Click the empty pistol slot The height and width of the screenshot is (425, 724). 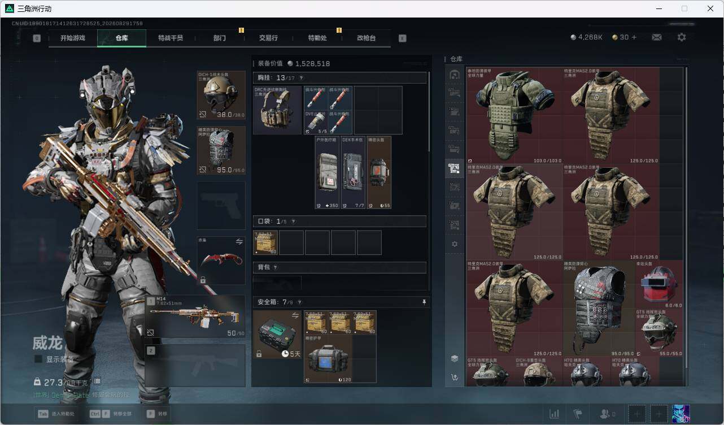point(221,205)
